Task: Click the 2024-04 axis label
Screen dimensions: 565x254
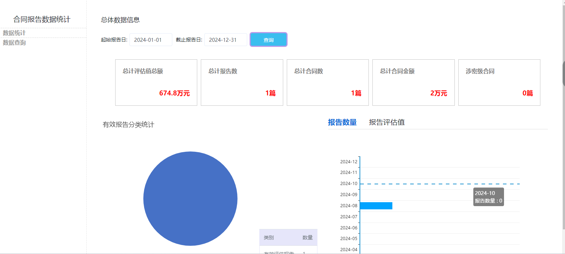Action: click(348, 250)
